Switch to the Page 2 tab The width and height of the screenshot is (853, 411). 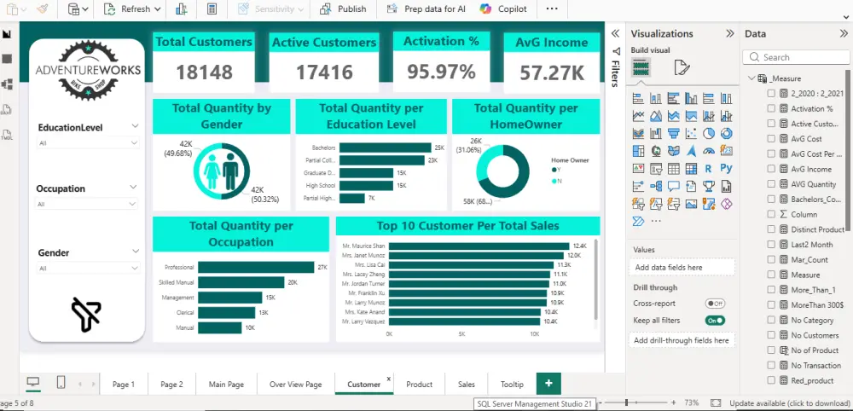[171, 384]
